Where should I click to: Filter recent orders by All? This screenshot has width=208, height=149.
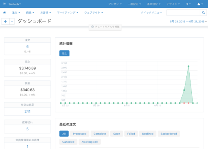click(64, 134)
